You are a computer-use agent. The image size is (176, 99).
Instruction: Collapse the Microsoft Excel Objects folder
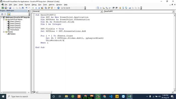4,20
